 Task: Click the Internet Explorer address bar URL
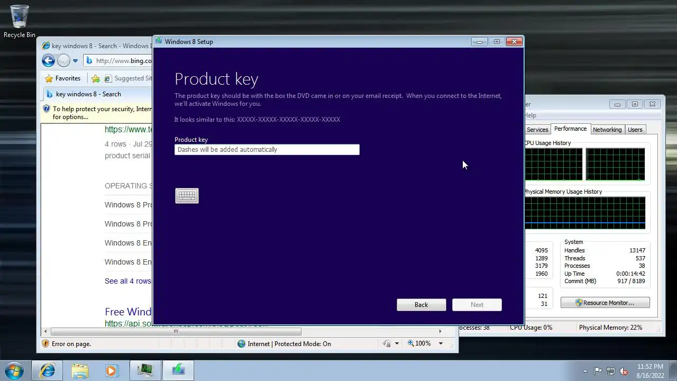124,61
